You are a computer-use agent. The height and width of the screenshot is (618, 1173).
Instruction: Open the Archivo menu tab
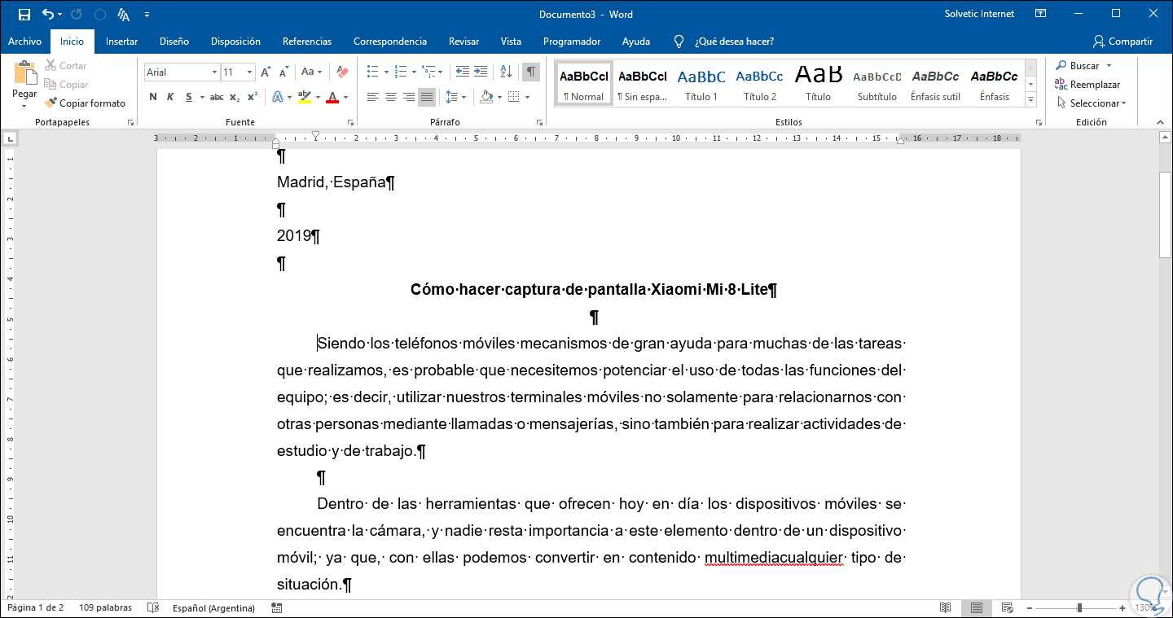coord(24,42)
